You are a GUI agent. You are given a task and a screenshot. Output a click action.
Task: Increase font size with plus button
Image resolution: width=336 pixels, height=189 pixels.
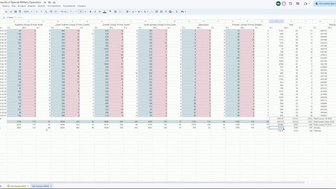(x=85, y=12)
